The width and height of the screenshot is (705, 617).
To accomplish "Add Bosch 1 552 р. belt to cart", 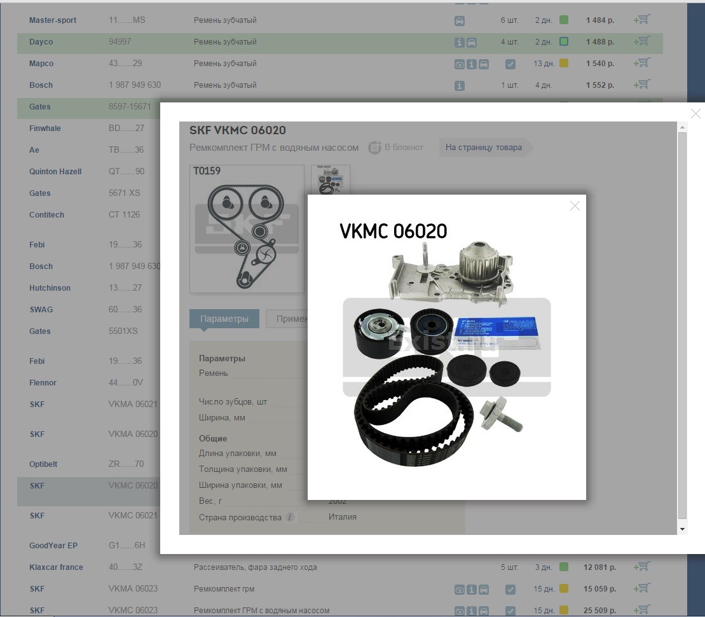I will pos(641,85).
